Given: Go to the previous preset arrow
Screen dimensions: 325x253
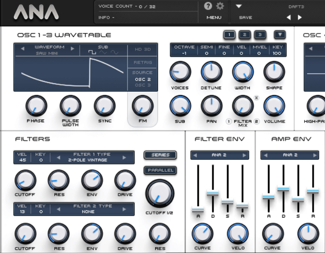Looking at the screenshot, I should click(289, 18).
